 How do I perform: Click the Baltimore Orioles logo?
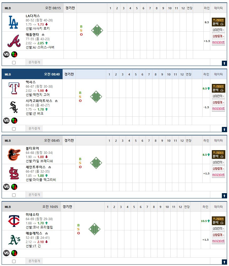point(14,155)
